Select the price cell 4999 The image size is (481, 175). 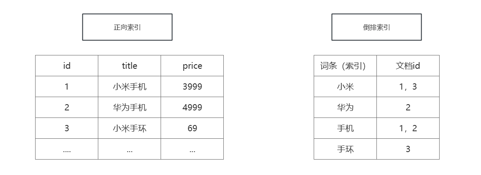[192, 107]
